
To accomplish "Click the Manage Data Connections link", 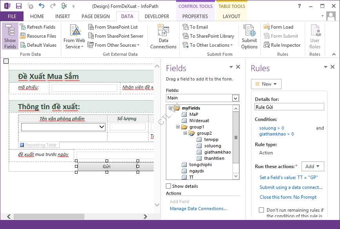I will [x=198, y=209].
